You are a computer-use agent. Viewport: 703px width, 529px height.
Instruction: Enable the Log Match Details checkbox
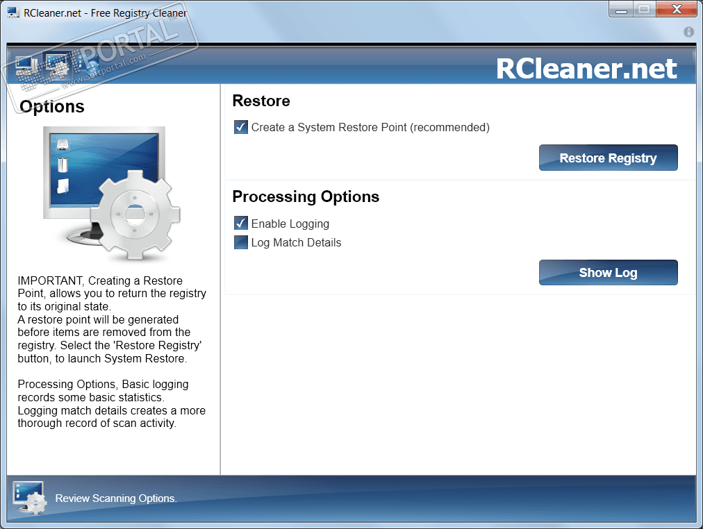click(241, 242)
